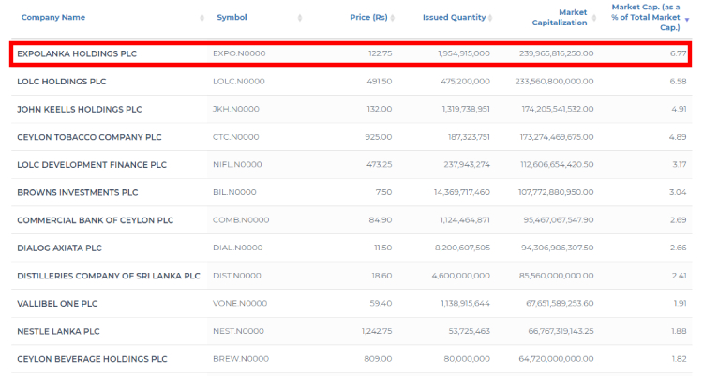Click price 1,242.75 for Nestle Lanka
703x376 pixels.
(x=377, y=332)
